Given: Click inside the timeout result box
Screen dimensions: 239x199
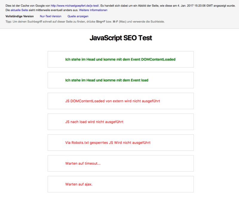Looking at the screenshot, I should [x=121, y=163].
